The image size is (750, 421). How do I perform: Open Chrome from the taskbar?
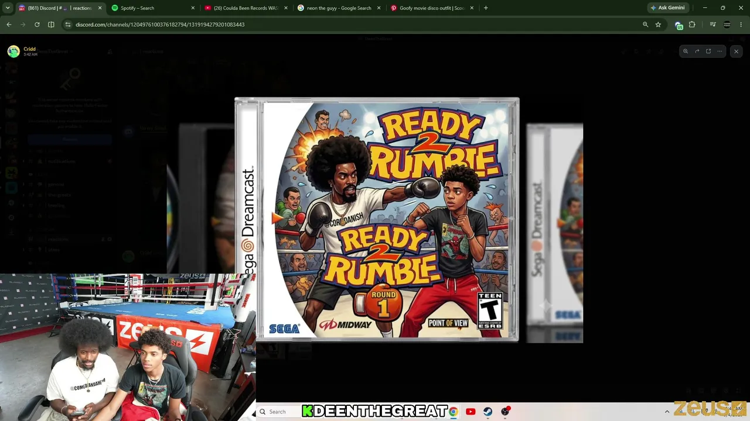pos(453,412)
